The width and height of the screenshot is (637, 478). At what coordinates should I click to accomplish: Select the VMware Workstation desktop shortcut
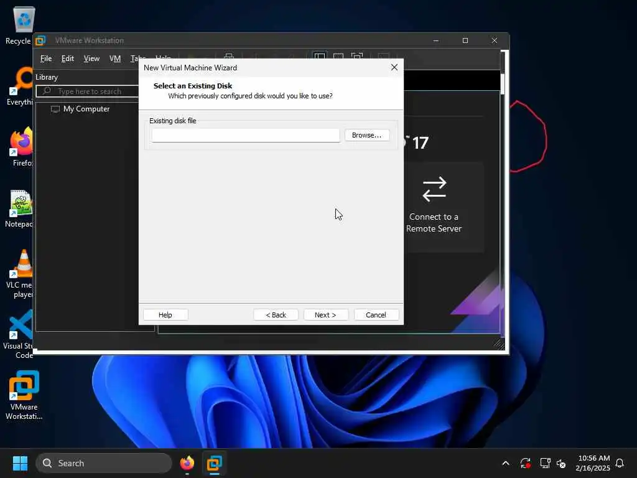(x=24, y=395)
